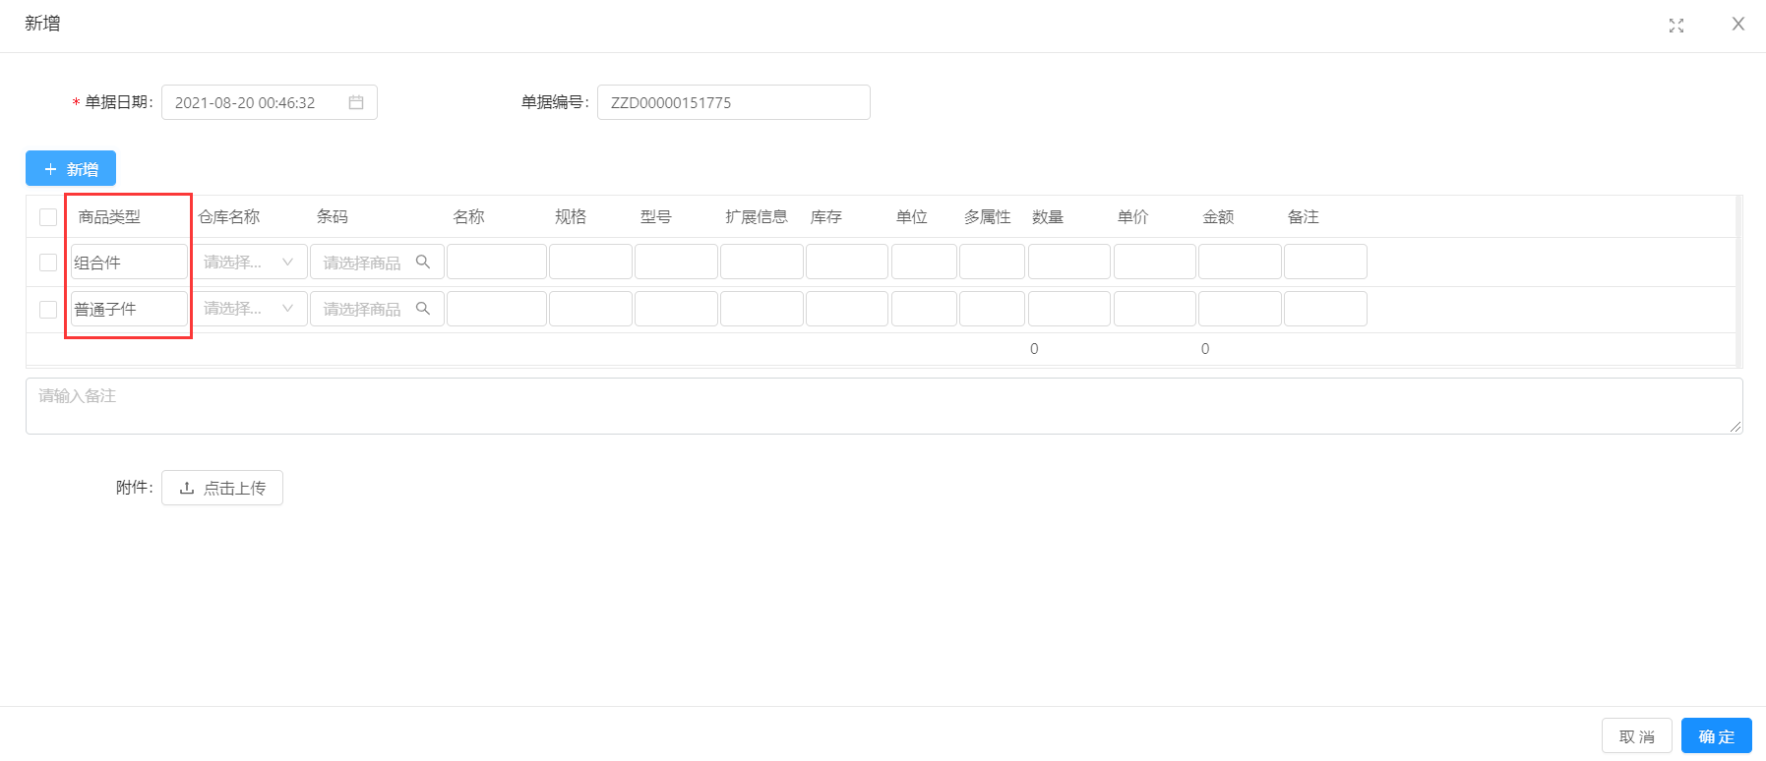Image resolution: width=1766 pixels, height=761 pixels.
Task: Click 规格 input in 组合件 row
Action: (590, 262)
